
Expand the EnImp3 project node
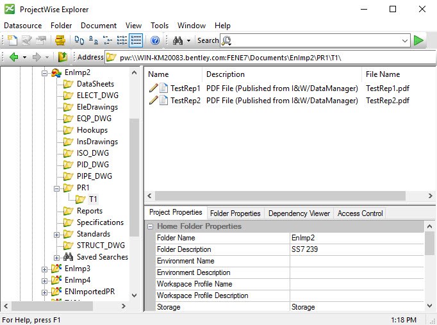tap(44, 269)
